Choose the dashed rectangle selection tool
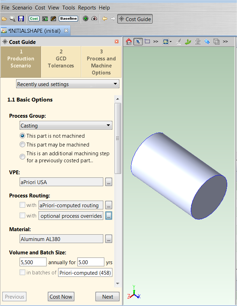The height and width of the screenshot is (306, 237). click(147, 41)
